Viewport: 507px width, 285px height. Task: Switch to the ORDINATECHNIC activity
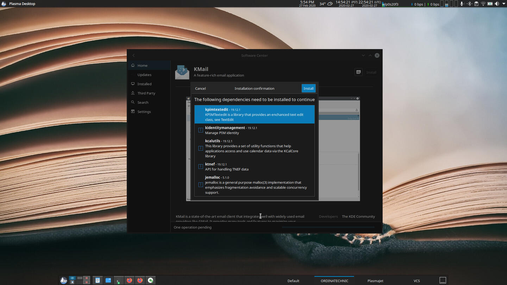pos(334,281)
